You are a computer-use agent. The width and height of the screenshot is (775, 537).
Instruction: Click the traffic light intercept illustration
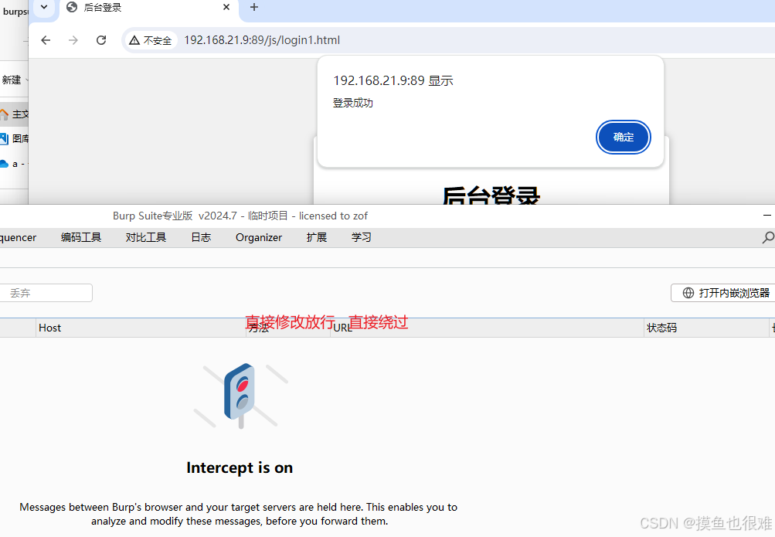[241, 396]
